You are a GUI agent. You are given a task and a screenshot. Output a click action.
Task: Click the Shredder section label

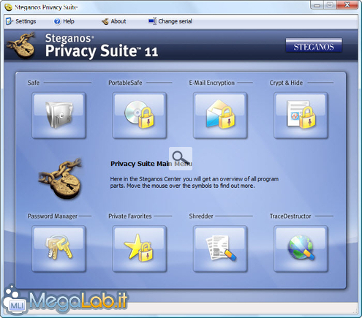pos(201,216)
